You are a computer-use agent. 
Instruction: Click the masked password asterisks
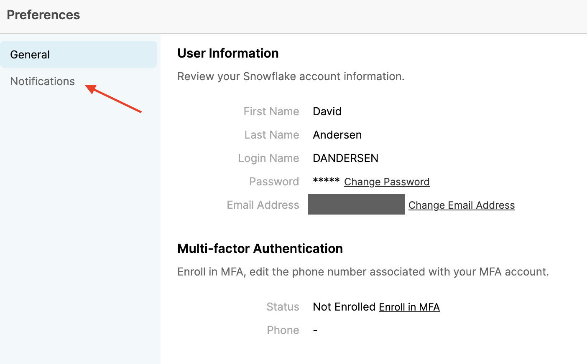(326, 181)
